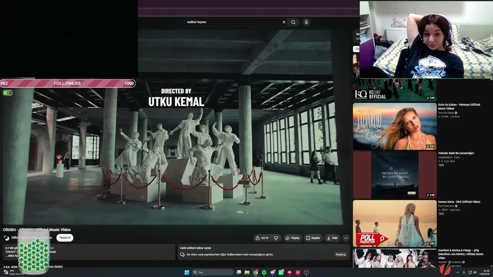Like the CRUSH music video
The height and width of the screenshot is (277, 493).
[x=262, y=238]
